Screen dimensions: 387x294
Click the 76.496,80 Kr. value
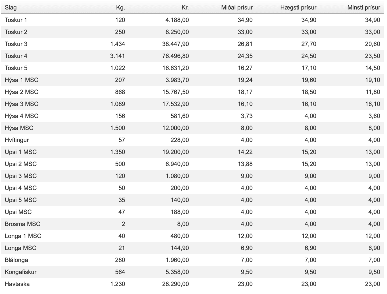point(175,56)
